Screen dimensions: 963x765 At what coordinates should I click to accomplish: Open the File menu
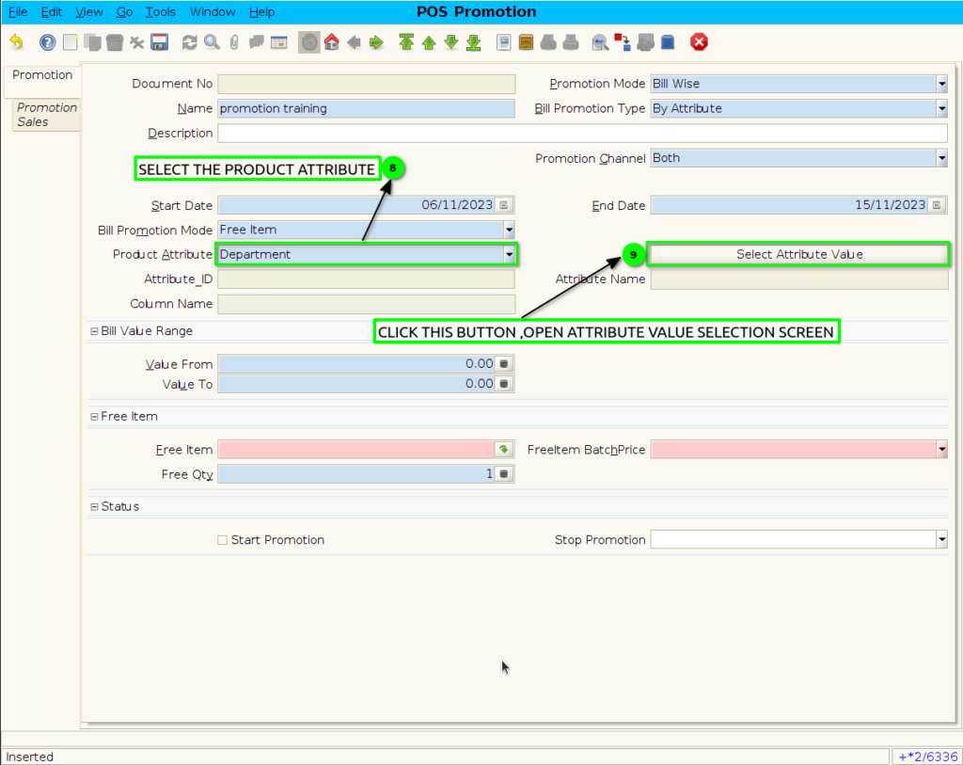pyautogui.click(x=18, y=11)
